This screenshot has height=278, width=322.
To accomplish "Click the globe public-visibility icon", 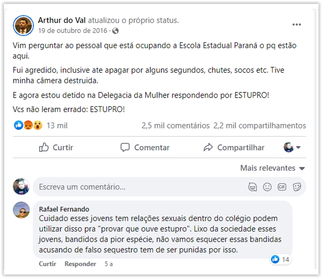I will (x=116, y=31).
